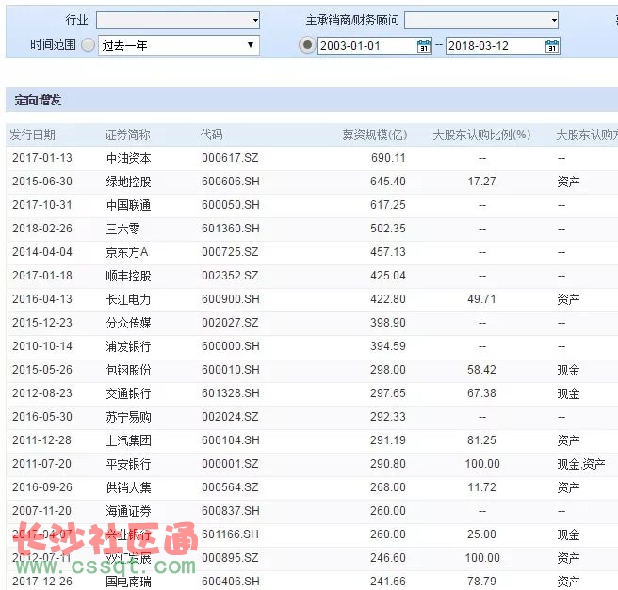Sort by 募资规模(亿) column header
Viewport: 618px width, 590px height.
pos(374,135)
